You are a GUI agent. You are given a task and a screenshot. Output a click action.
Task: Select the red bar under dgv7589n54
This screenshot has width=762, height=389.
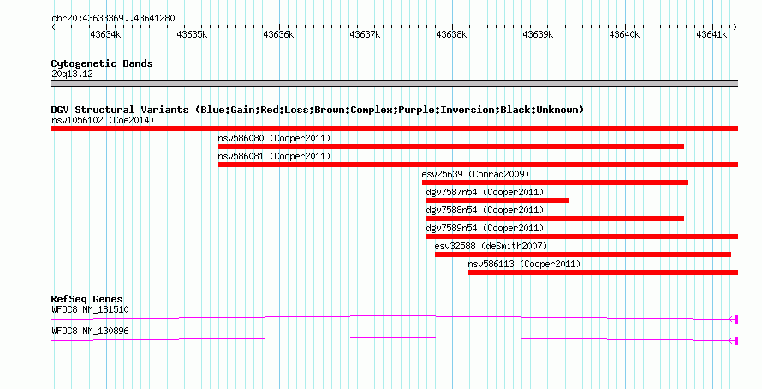click(582, 236)
